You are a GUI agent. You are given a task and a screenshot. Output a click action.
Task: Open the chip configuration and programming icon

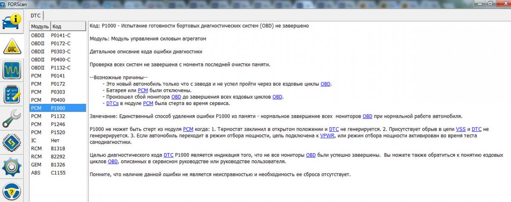coord(11,143)
